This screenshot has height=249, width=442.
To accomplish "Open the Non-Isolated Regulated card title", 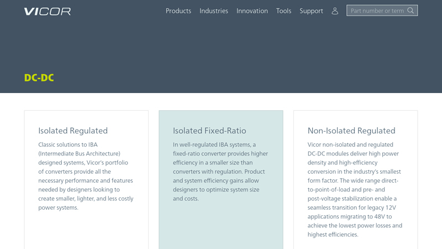I will pyautogui.click(x=351, y=131).
